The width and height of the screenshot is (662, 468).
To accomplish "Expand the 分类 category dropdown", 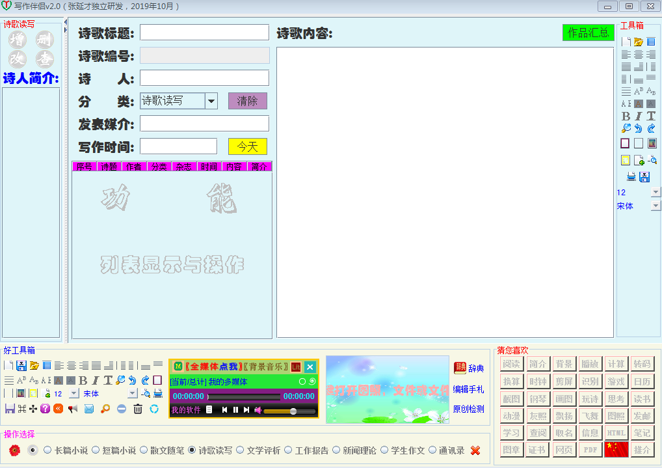I will (x=211, y=101).
